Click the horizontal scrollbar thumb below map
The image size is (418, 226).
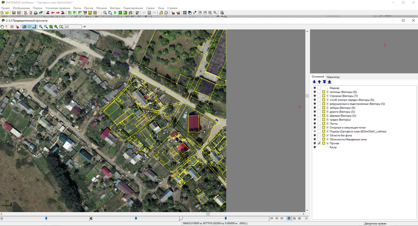(x=208, y=214)
